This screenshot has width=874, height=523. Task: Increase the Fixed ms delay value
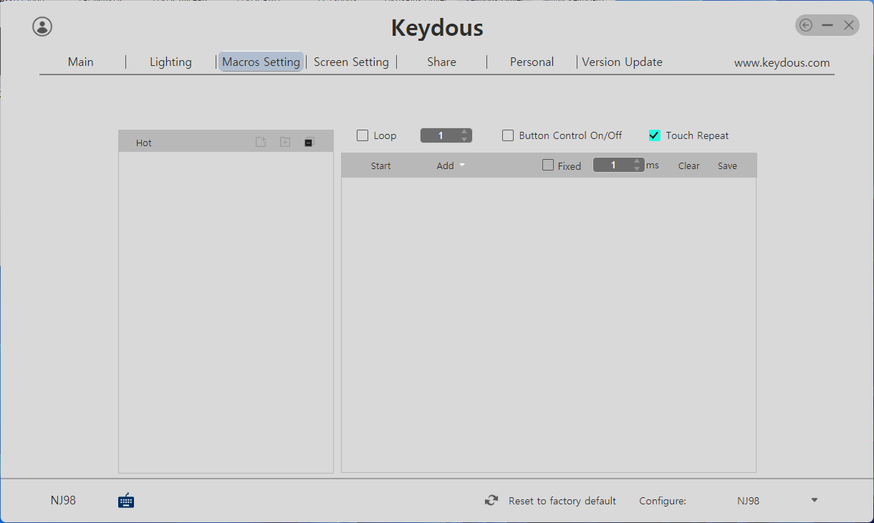[x=637, y=161]
